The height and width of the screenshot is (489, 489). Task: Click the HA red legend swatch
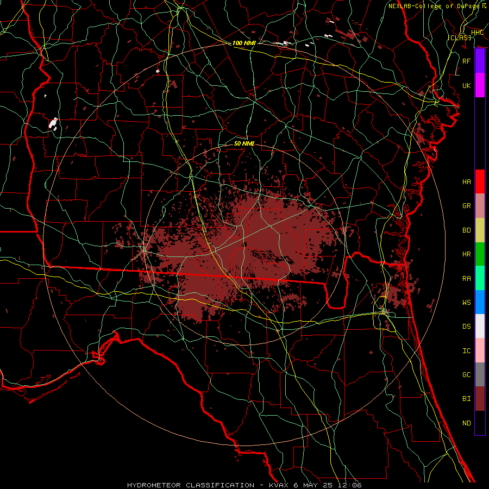click(480, 181)
